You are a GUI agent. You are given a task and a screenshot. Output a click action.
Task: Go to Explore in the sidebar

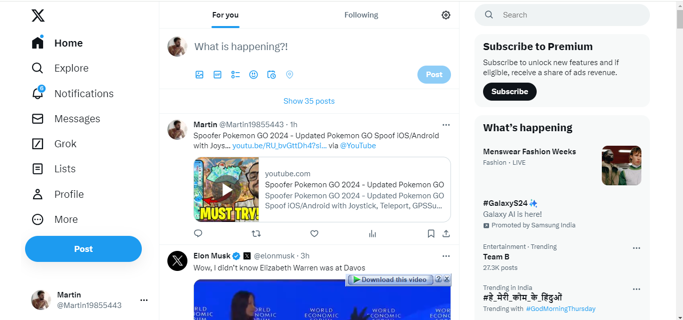60,68
